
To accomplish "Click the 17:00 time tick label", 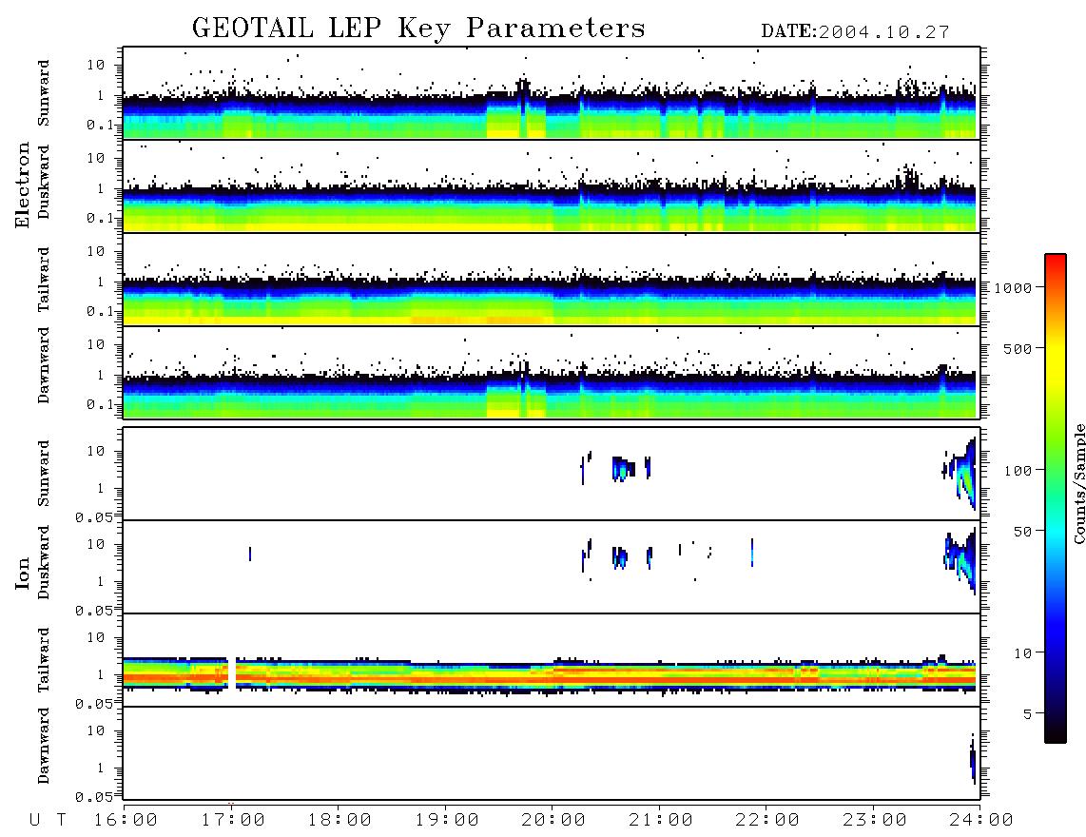I will [233, 821].
